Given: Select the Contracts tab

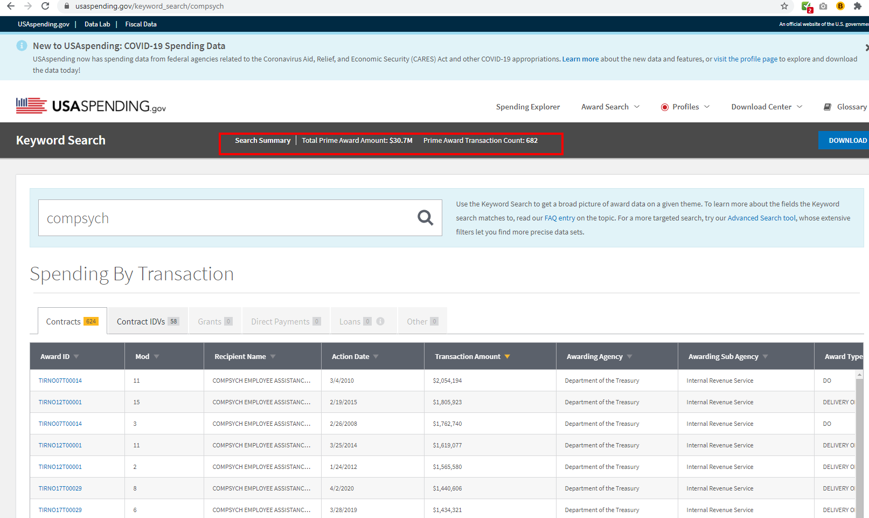Looking at the screenshot, I should click(x=72, y=321).
